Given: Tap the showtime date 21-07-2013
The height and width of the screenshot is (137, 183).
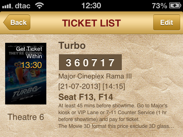Looking at the screenshot, I should 79,86.
